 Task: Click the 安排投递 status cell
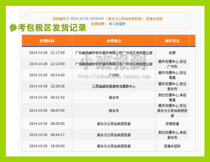point(172,124)
